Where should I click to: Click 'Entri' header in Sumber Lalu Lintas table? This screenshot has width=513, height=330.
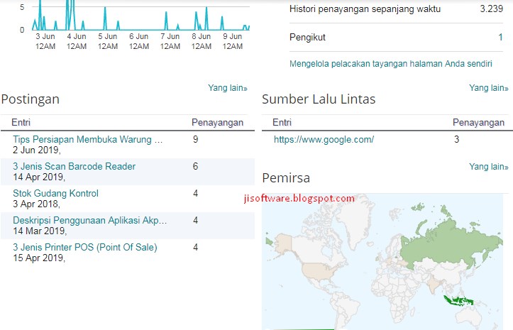coord(282,123)
